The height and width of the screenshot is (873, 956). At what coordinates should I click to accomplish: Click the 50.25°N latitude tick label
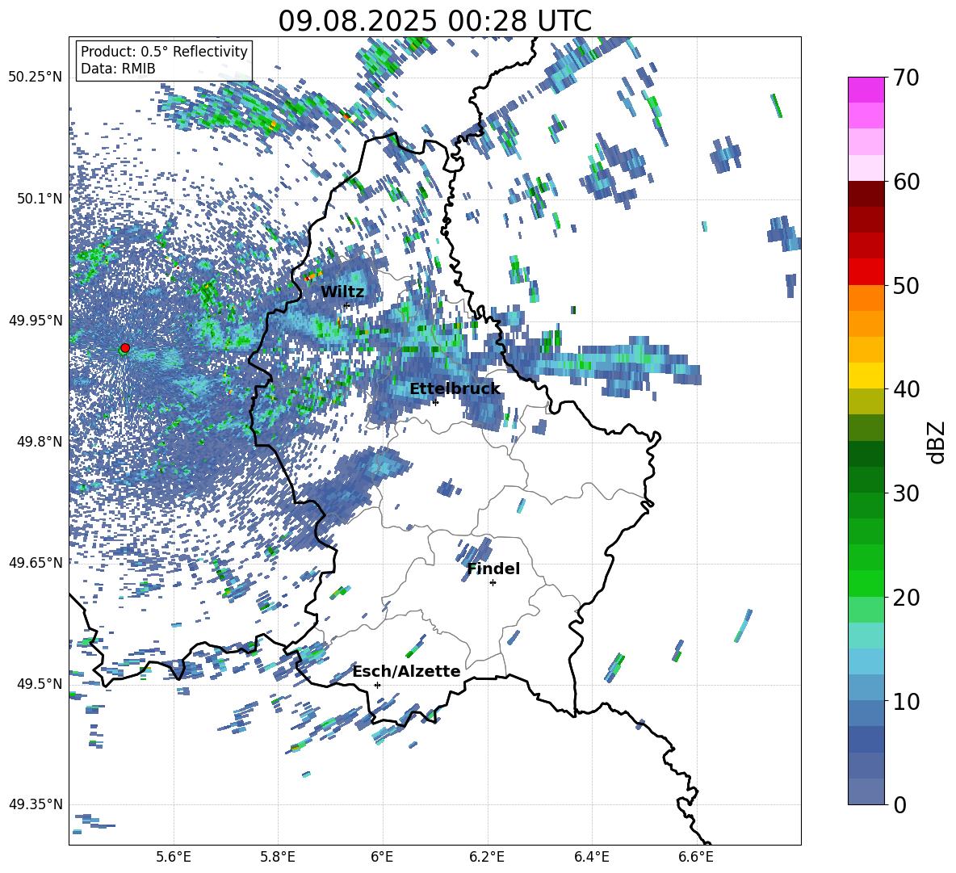(36, 78)
